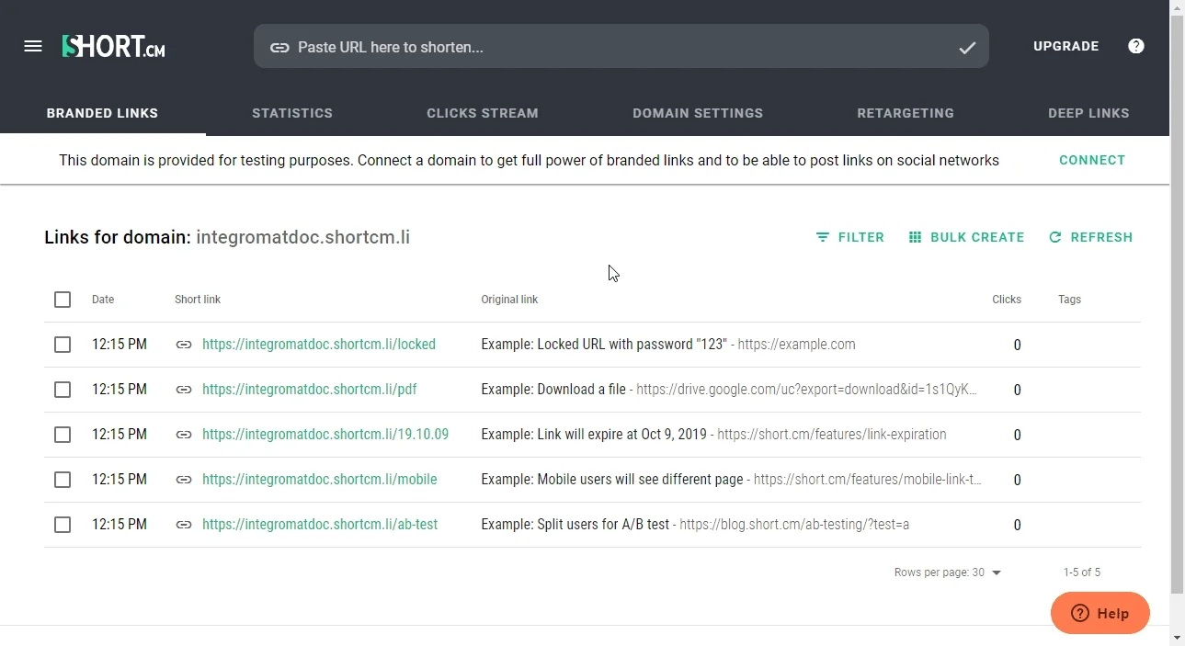Viewport: 1185px width, 646px height.
Task: Click the scrollbar up arrow
Action: click(1178, 7)
